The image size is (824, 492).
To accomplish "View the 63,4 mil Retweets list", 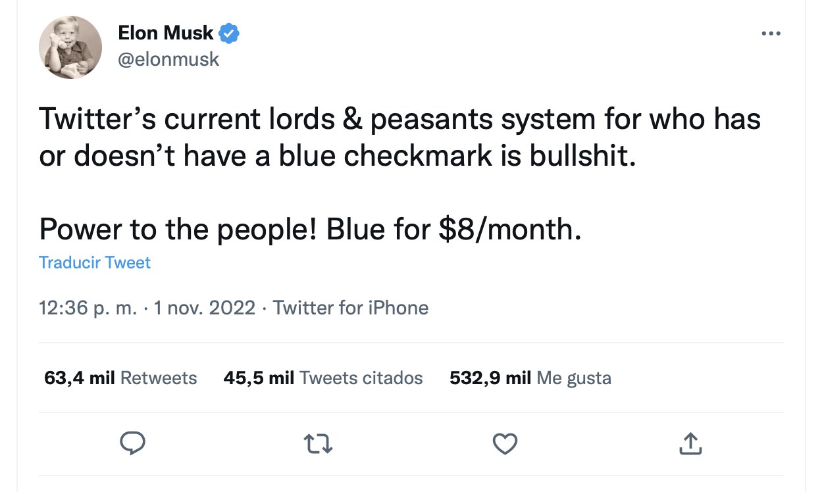I will point(120,378).
